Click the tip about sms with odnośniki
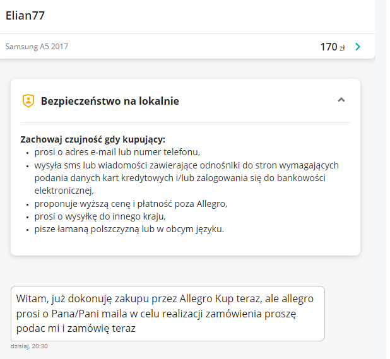 point(187,178)
